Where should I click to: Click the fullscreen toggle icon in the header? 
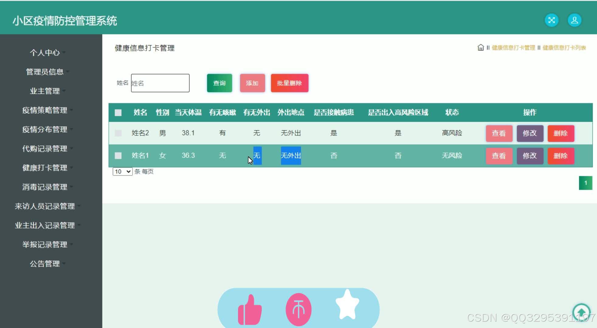[551, 20]
